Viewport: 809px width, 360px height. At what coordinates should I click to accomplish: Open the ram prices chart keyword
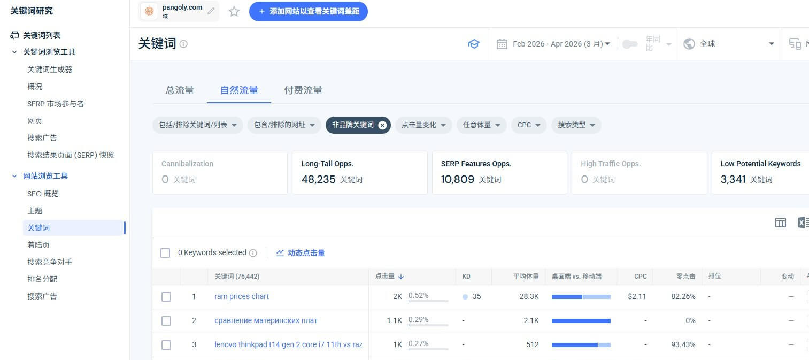[x=242, y=296]
